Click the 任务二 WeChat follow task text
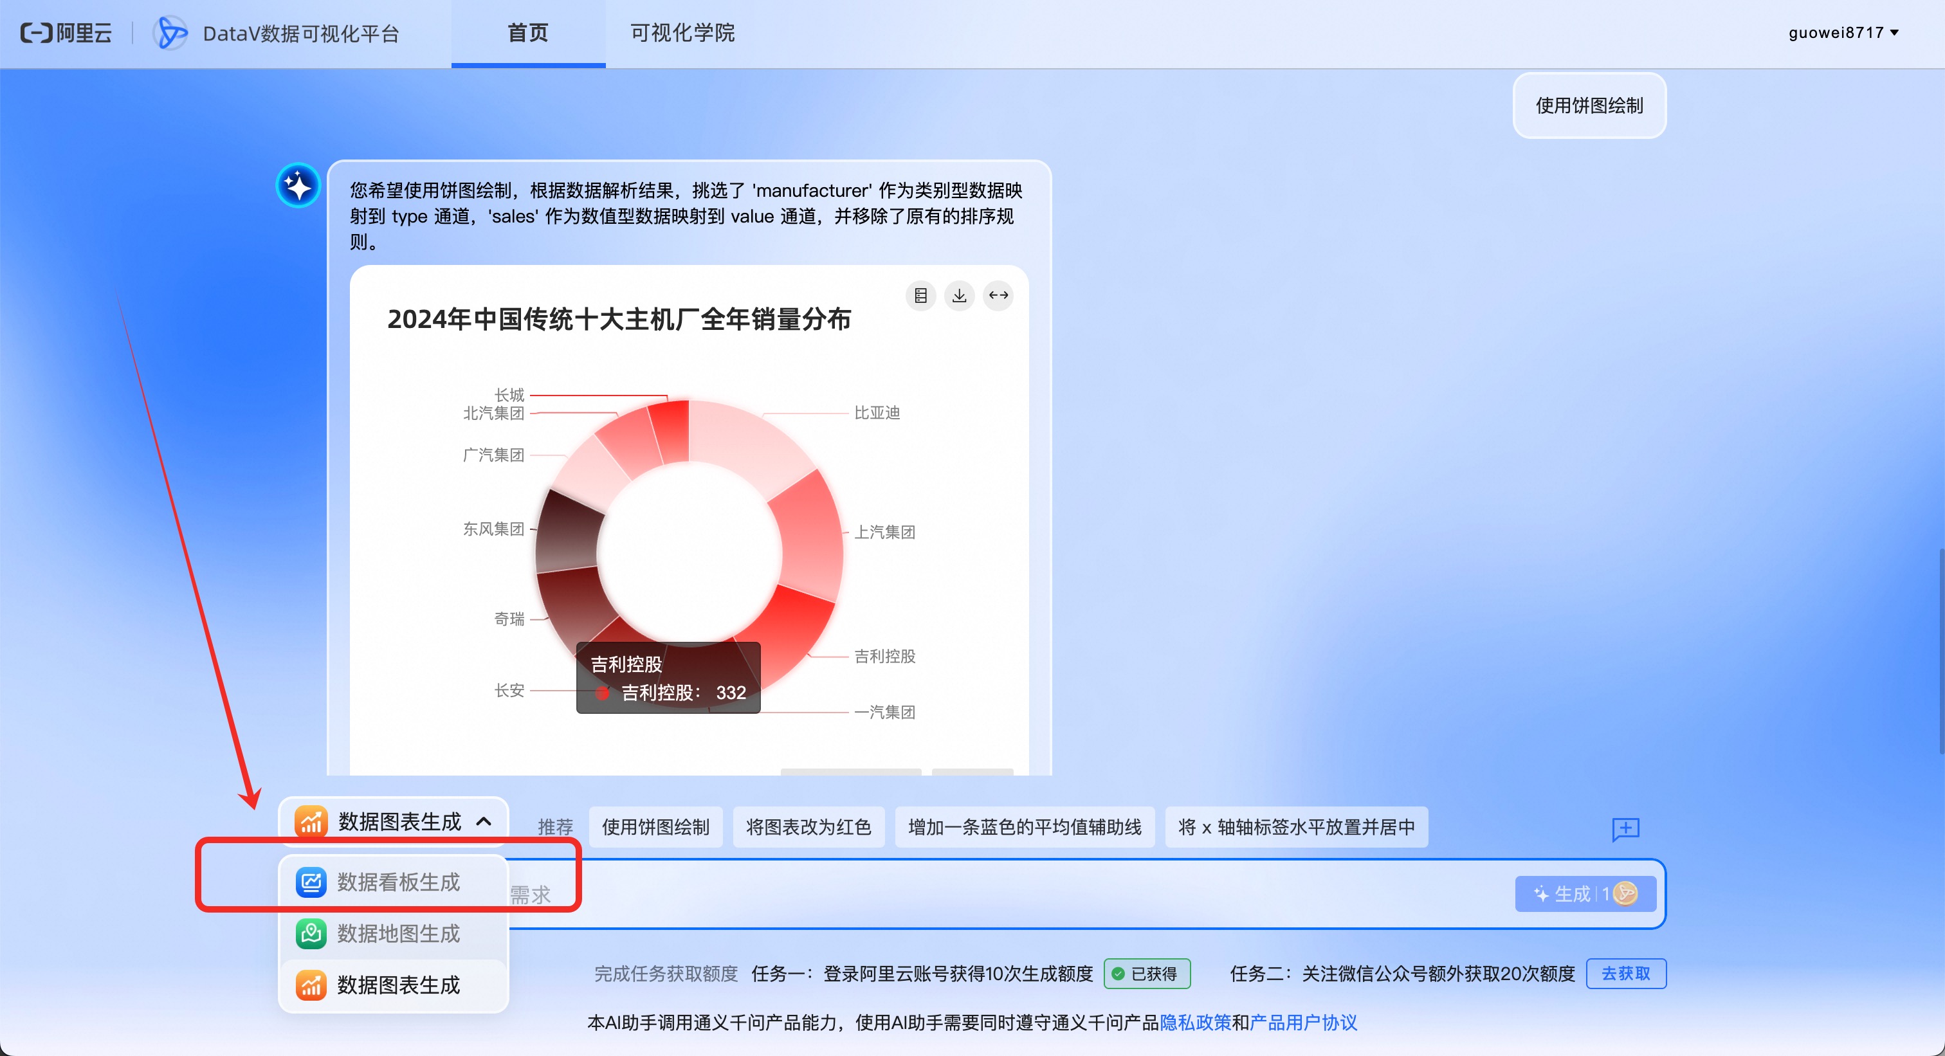This screenshot has height=1056, width=1945. 1403,974
